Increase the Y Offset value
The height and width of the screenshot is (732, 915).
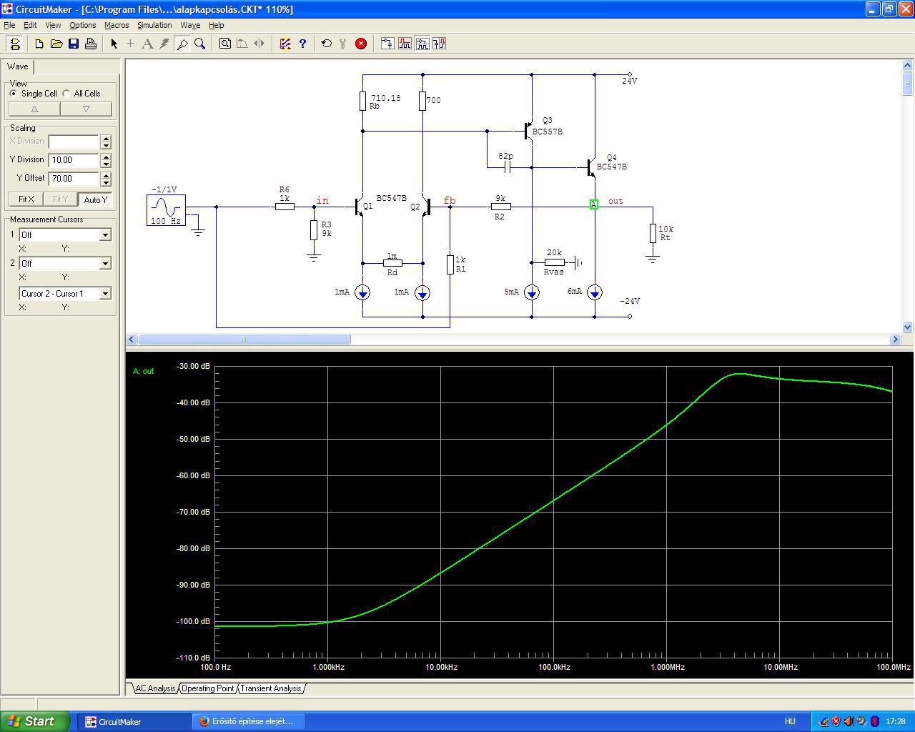tap(106, 175)
